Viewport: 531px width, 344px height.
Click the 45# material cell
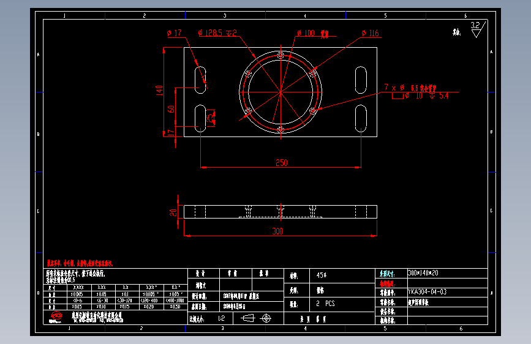coord(342,275)
